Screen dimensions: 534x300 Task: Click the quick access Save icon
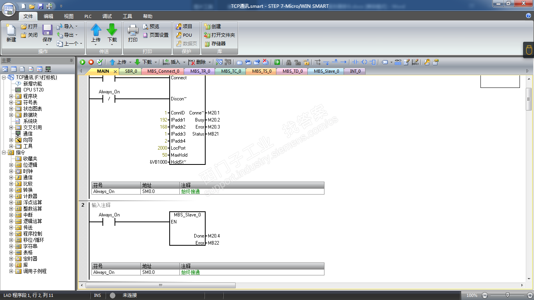click(41, 6)
